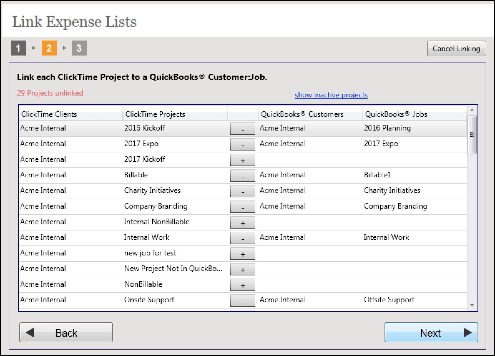
Task: Select the Company Branding QuickBooks job cell
Action: point(395,206)
